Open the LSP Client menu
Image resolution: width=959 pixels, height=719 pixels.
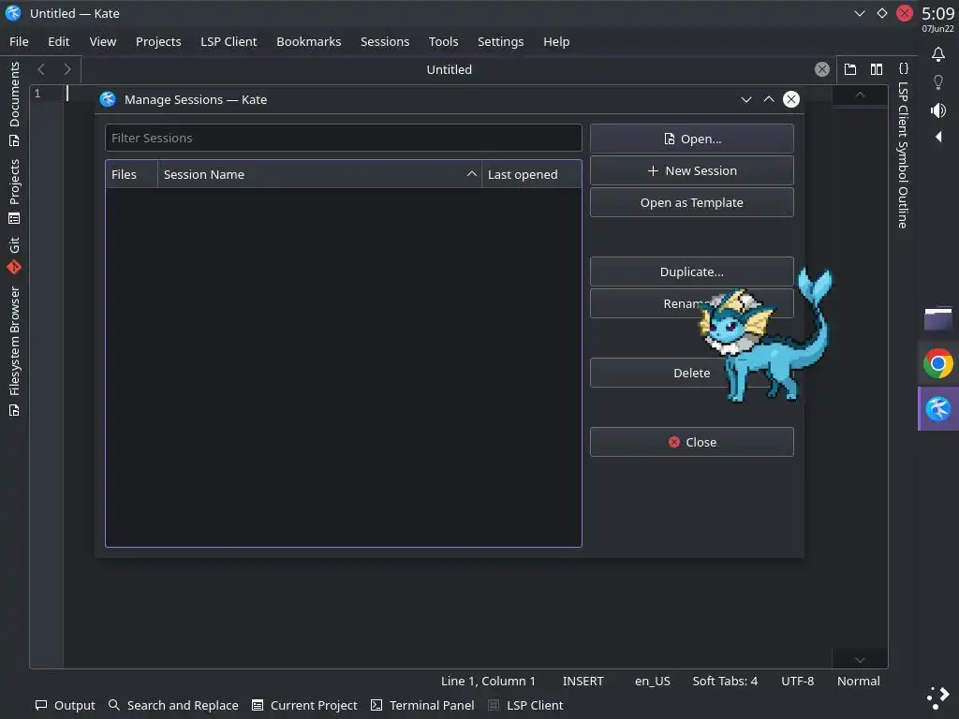point(229,41)
